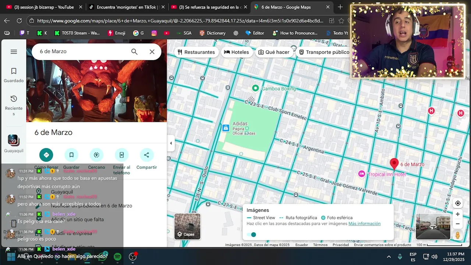Open the SGA bookmark

pyautogui.click(x=184, y=33)
